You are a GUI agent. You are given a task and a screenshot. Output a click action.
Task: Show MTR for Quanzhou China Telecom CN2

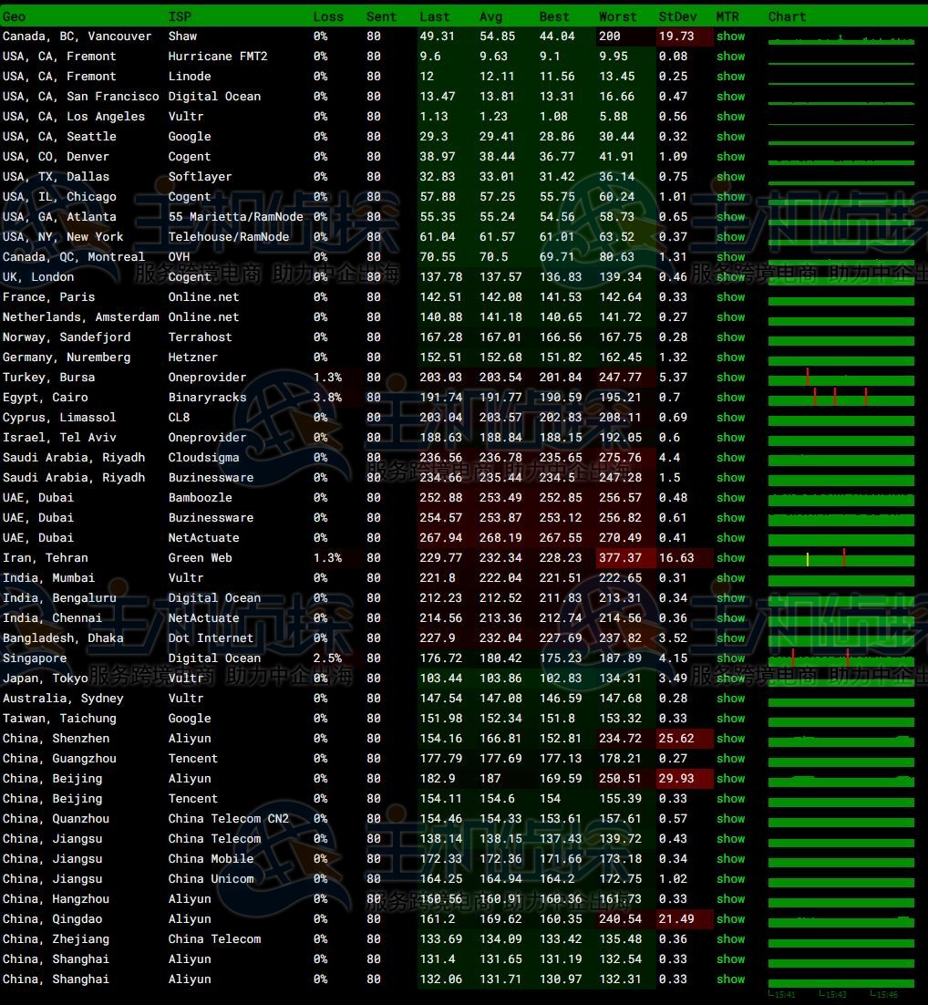(x=730, y=819)
